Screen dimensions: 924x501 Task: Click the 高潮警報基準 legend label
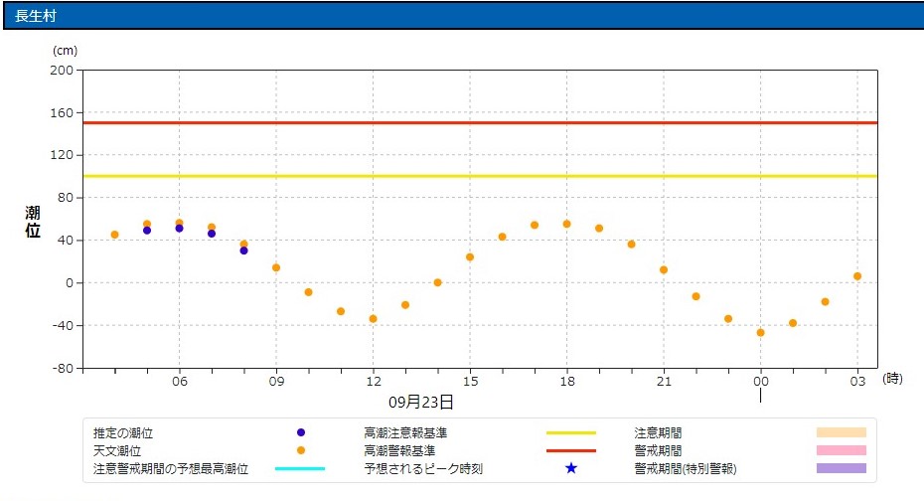click(x=399, y=451)
